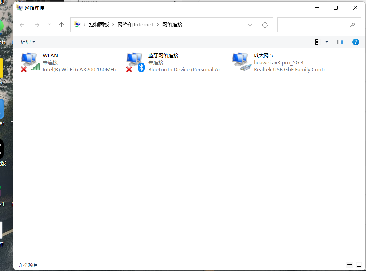Click the magnifier in the search box

tap(352, 25)
